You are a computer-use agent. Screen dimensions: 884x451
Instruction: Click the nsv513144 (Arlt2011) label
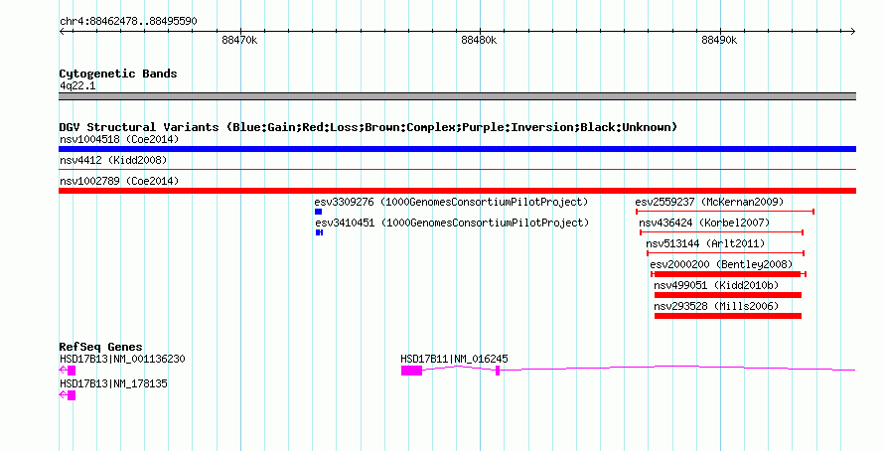tap(705, 243)
